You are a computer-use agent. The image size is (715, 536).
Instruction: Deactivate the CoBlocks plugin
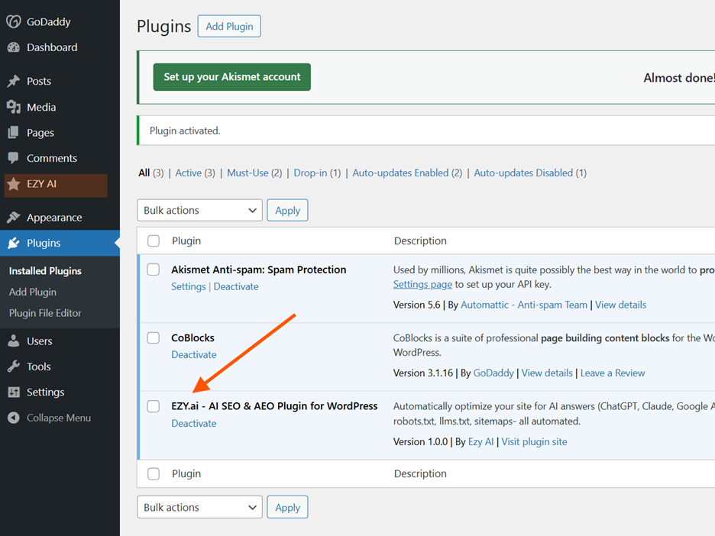pos(194,354)
